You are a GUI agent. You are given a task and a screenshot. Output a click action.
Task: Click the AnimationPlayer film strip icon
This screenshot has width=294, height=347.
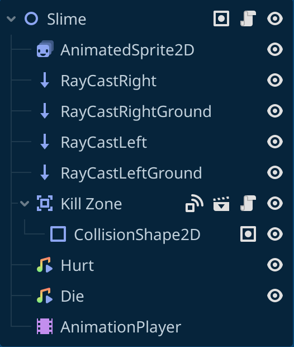(45, 326)
